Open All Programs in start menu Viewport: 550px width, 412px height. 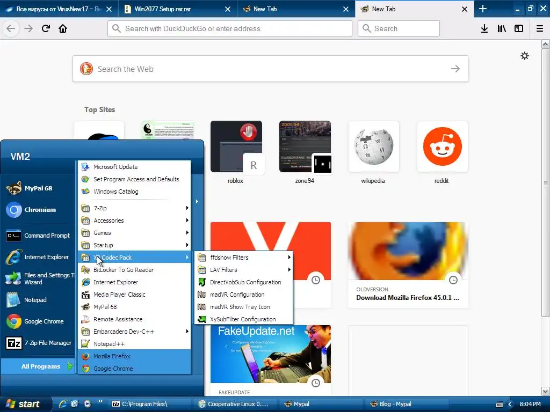click(x=39, y=366)
